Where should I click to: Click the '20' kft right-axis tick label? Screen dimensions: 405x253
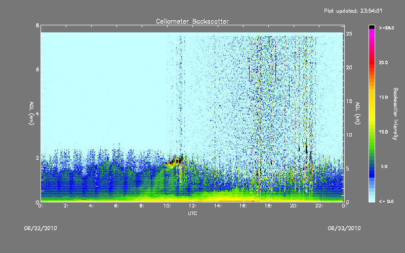point(349,67)
